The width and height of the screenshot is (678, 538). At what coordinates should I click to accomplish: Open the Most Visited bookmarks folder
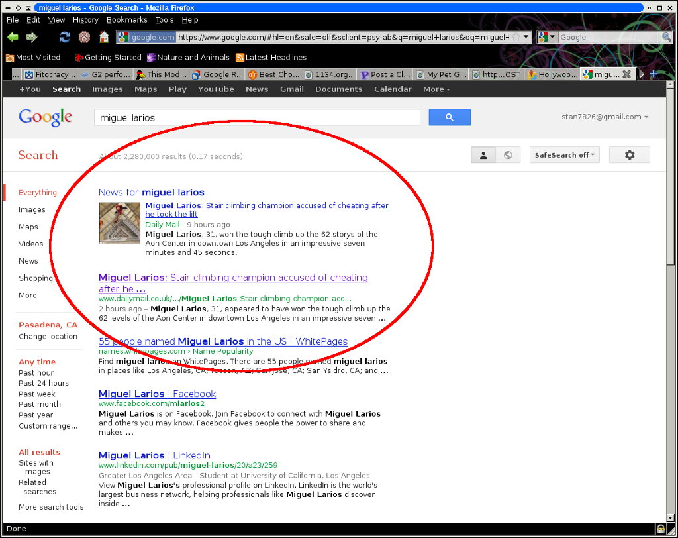(33, 57)
